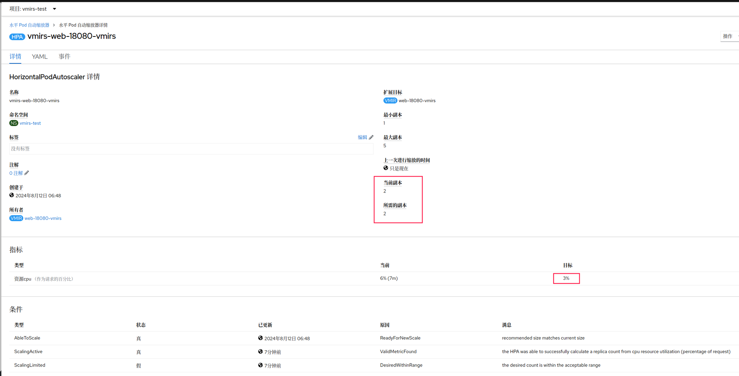Click the 最小副本 label
739x376 pixels.
coord(392,115)
